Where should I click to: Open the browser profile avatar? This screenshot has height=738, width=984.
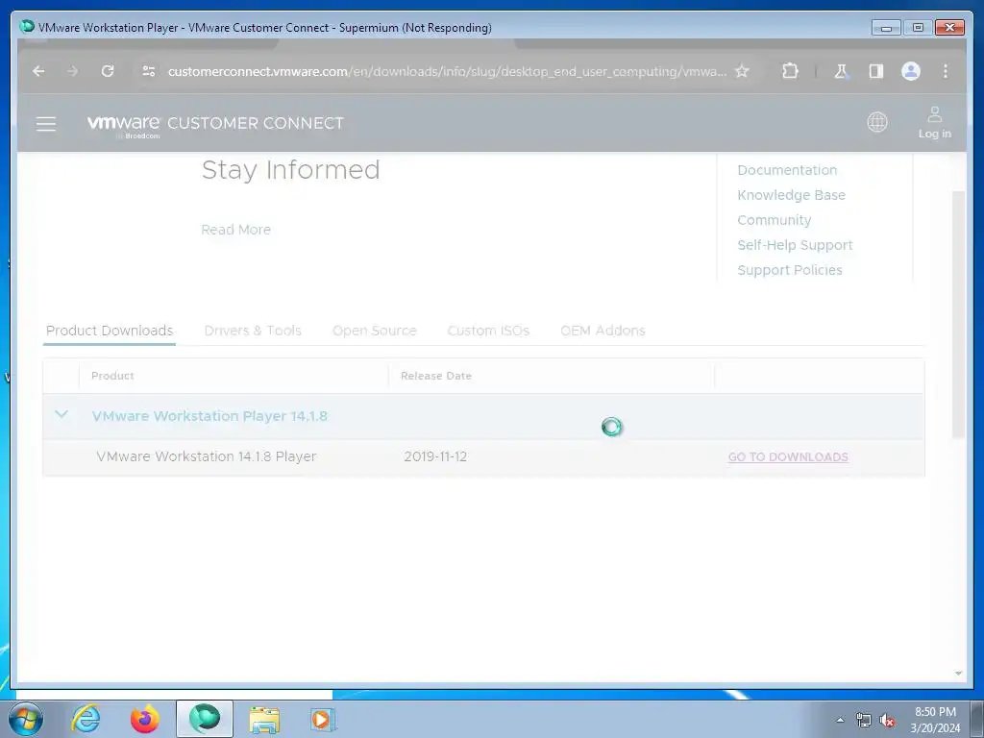click(911, 71)
